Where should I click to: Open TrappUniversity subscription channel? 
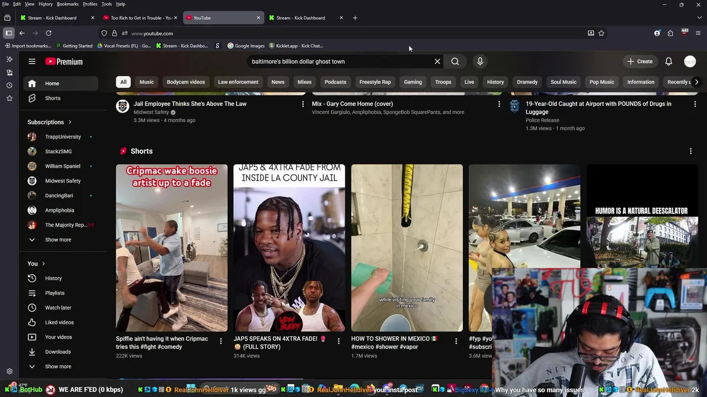(x=61, y=137)
